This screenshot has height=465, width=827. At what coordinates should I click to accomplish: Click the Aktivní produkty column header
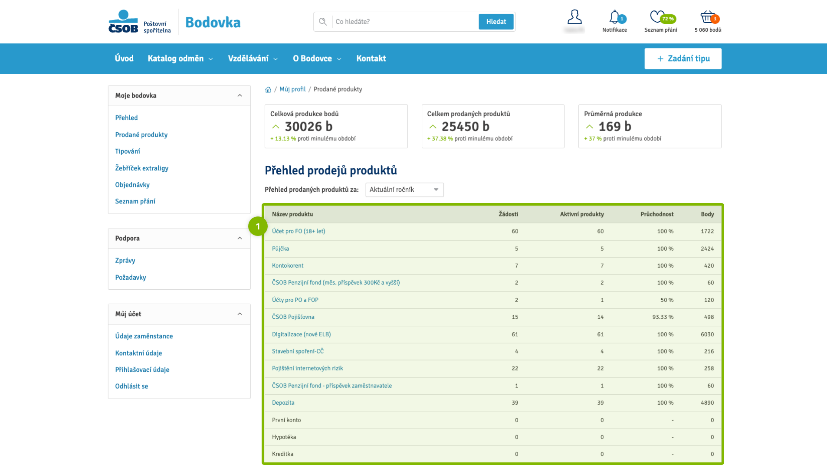[x=582, y=214]
